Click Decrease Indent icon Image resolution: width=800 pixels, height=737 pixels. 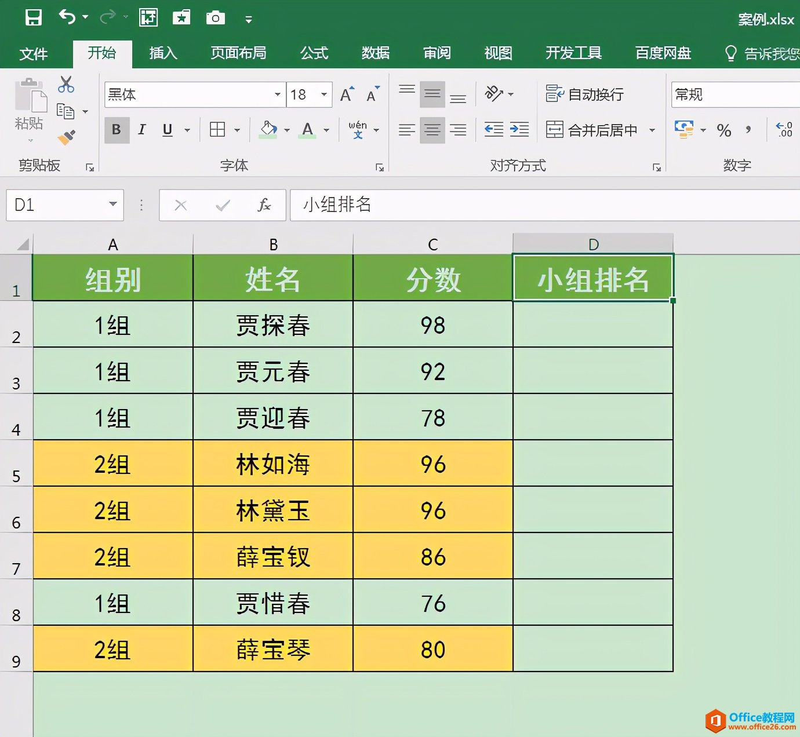point(494,129)
